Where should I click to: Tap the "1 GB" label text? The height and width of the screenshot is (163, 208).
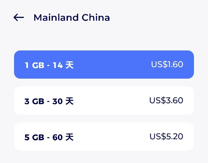[x=34, y=65]
